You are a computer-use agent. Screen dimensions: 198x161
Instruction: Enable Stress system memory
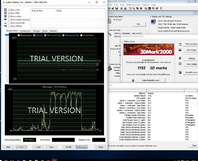click(9, 20)
